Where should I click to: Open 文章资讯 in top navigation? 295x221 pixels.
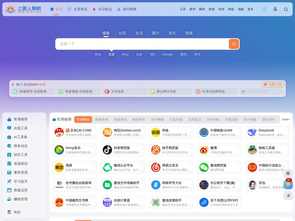tap(77, 9)
